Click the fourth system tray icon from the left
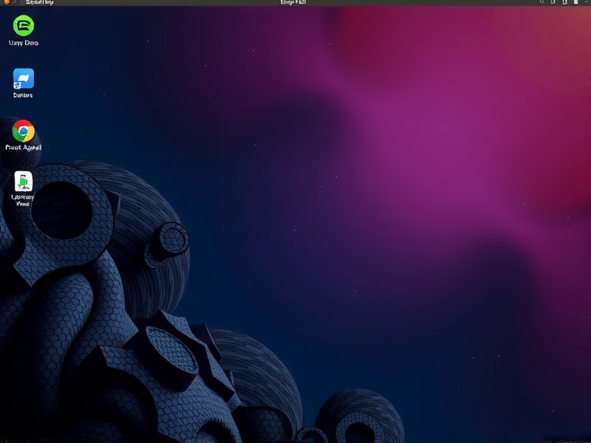Screen dimensions: 591x443 point(575,3)
